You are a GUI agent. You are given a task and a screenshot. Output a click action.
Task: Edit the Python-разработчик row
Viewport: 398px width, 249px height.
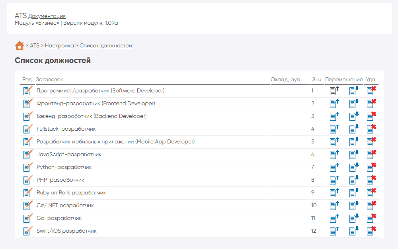point(28,167)
